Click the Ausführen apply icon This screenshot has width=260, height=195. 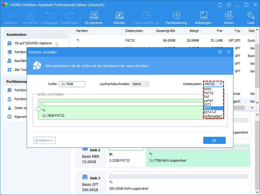click(x=11, y=16)
